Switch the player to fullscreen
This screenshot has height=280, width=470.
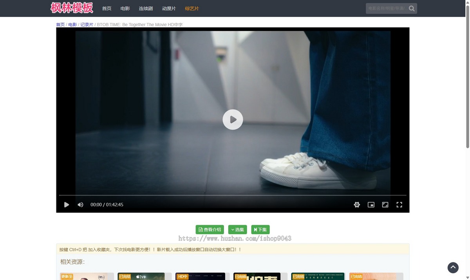pos(399,204)
